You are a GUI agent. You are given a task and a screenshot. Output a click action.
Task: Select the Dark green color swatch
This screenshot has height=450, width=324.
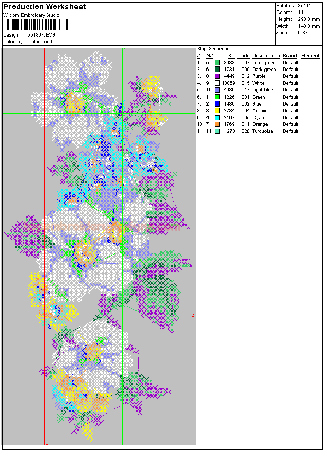point(217,70)
